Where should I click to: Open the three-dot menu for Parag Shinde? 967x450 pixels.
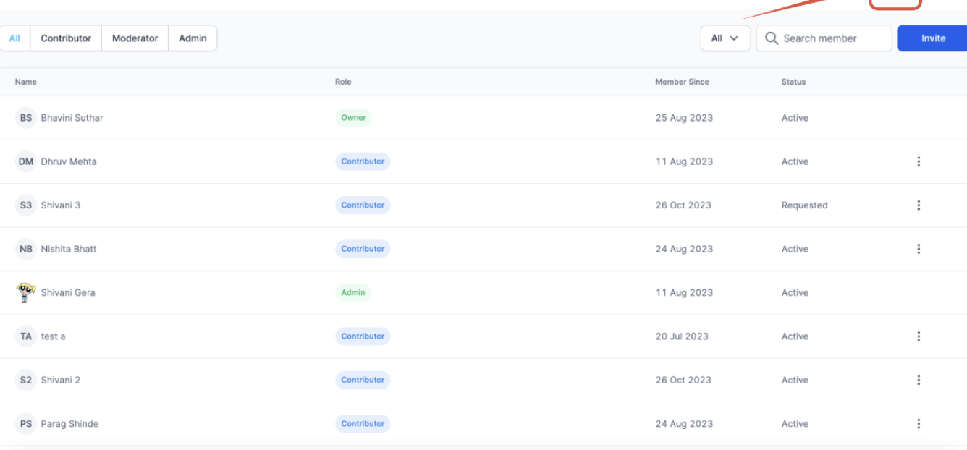[x=919, y=424]
